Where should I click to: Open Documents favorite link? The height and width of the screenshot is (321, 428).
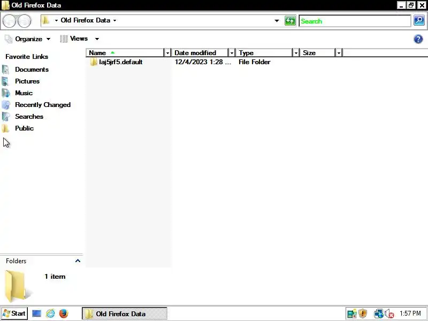pos(32,70)
